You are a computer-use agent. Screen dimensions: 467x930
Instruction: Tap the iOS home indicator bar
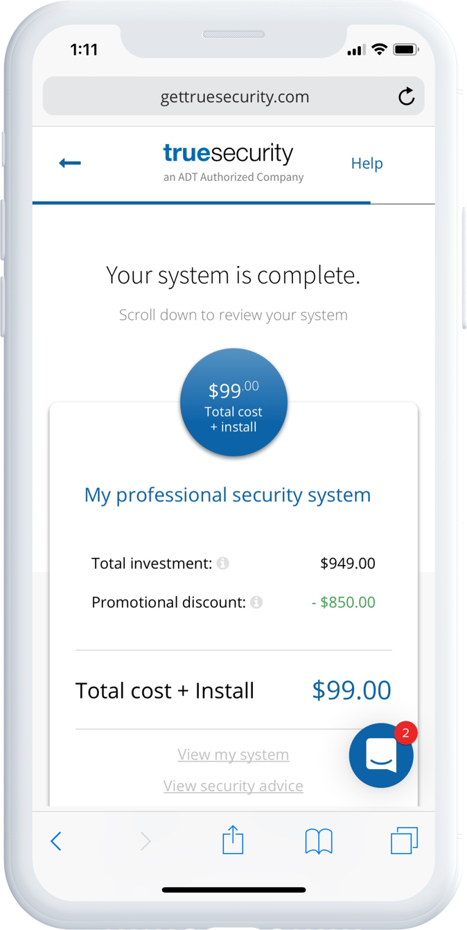[233, 890]
